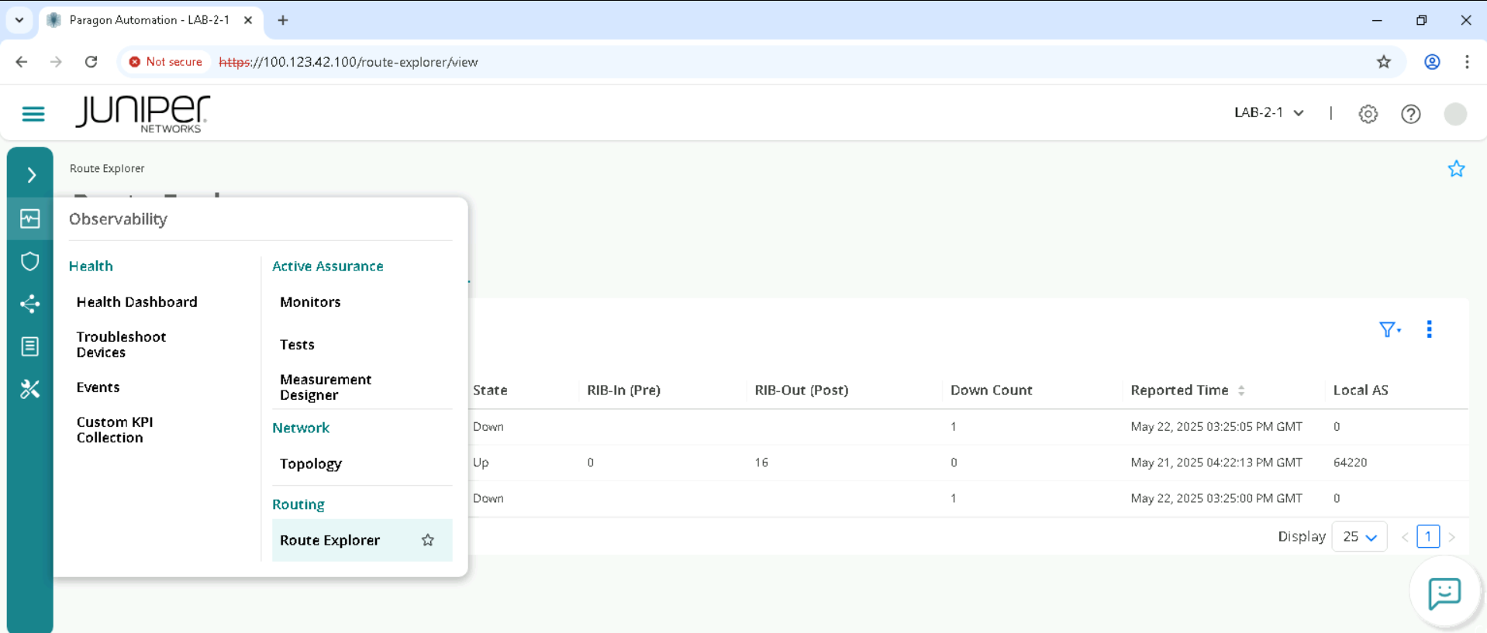1487x633 pixels.
Task: Select Health Dashboard menu item
Action: [x=136, y=302]
